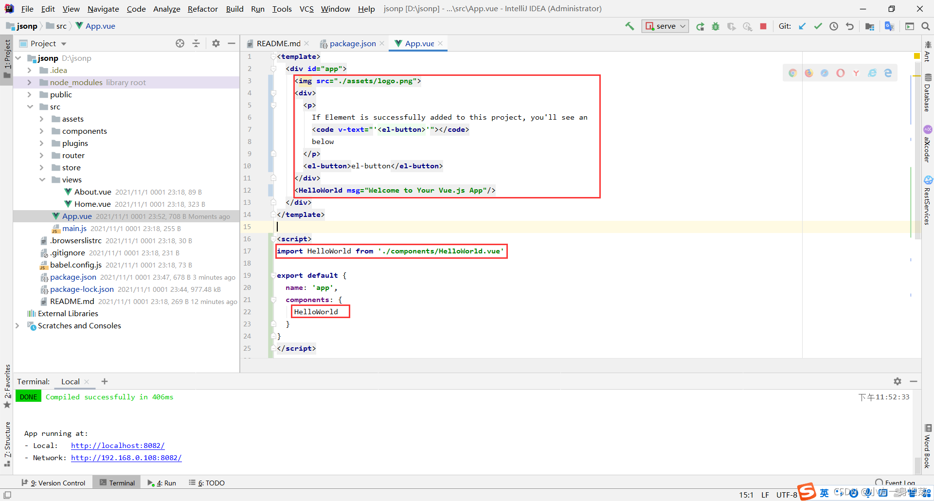
Task: Collapse the views folder
Action: point(42,179)
